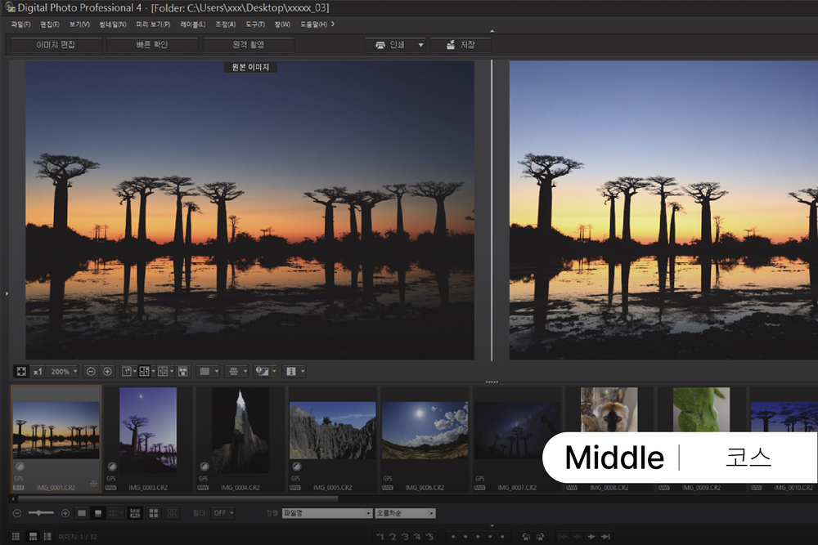
Task: Expand the grid overlay options arrow
Action: 217,372
